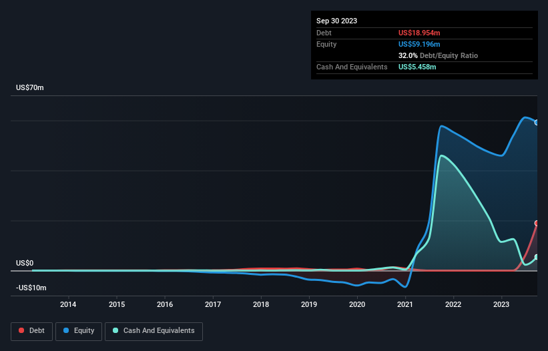Screen dimensions: 548x351
Task: Click the 2015 x-axis label
Action: tap(117, 304)
